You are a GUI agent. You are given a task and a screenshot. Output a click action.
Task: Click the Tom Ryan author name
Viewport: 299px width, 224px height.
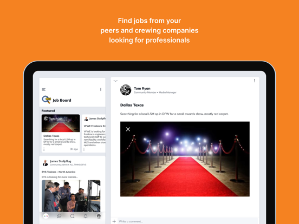coord(142,88)
